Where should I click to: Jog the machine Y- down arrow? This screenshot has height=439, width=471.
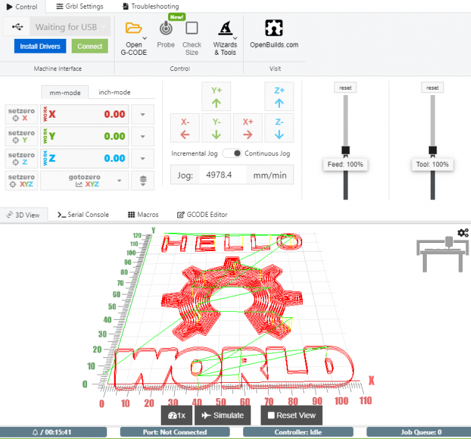coord(216,128)
